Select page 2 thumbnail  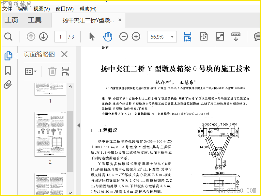pos(50,134)
